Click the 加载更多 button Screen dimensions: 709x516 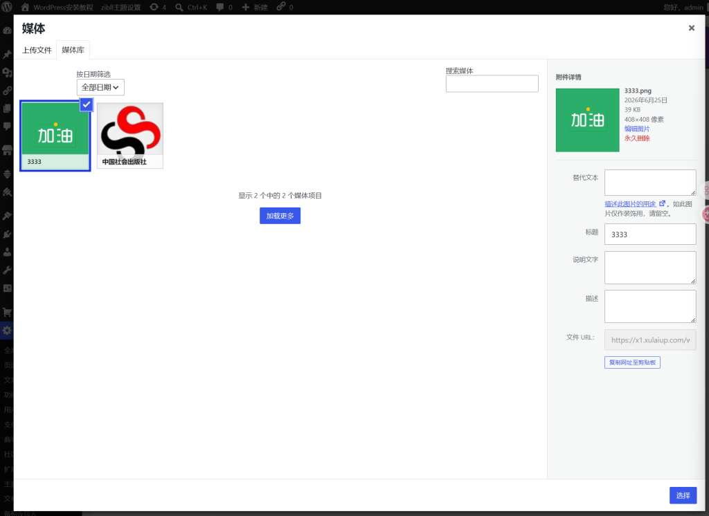[x=280, y=216]
